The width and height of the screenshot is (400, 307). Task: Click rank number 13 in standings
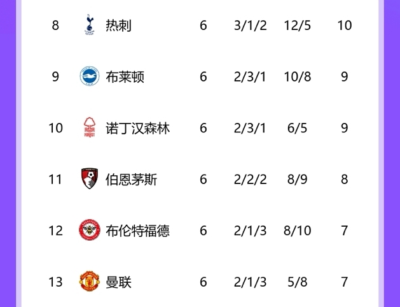(55, 281)
